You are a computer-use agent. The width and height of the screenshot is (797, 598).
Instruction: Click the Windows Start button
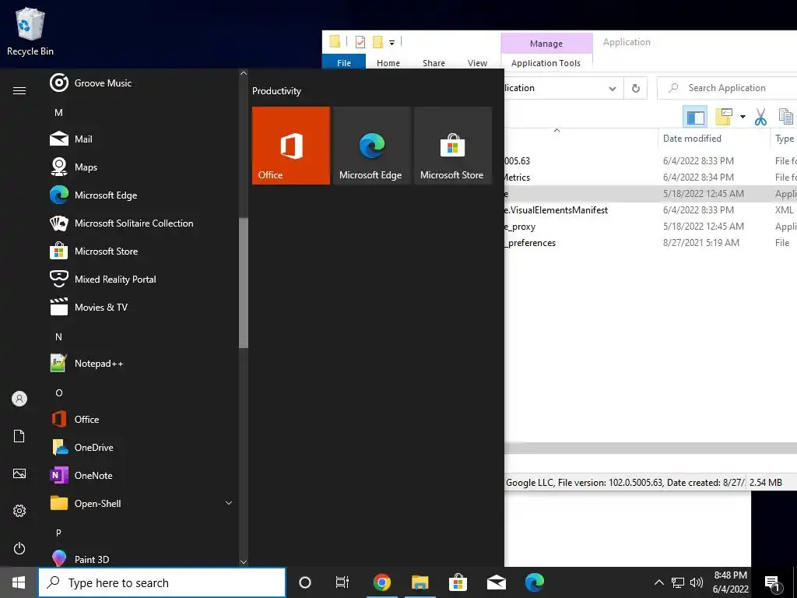point(19,582)
